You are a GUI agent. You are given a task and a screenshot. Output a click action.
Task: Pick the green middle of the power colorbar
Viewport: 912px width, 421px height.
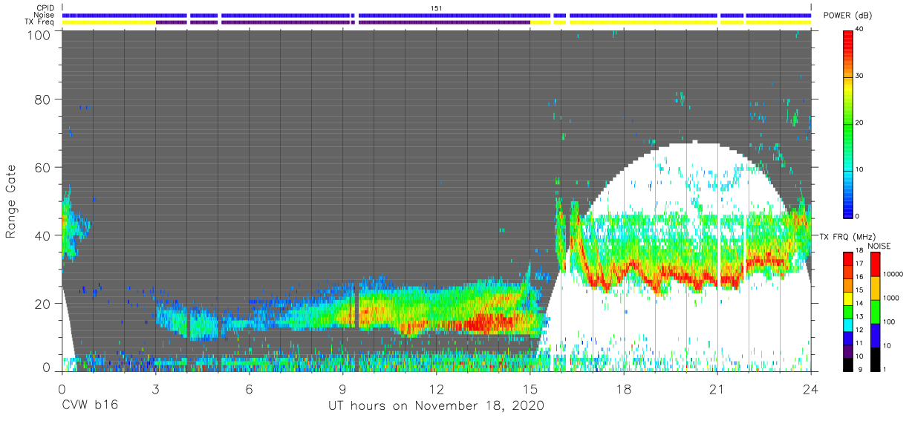click(x=849, y=123)
